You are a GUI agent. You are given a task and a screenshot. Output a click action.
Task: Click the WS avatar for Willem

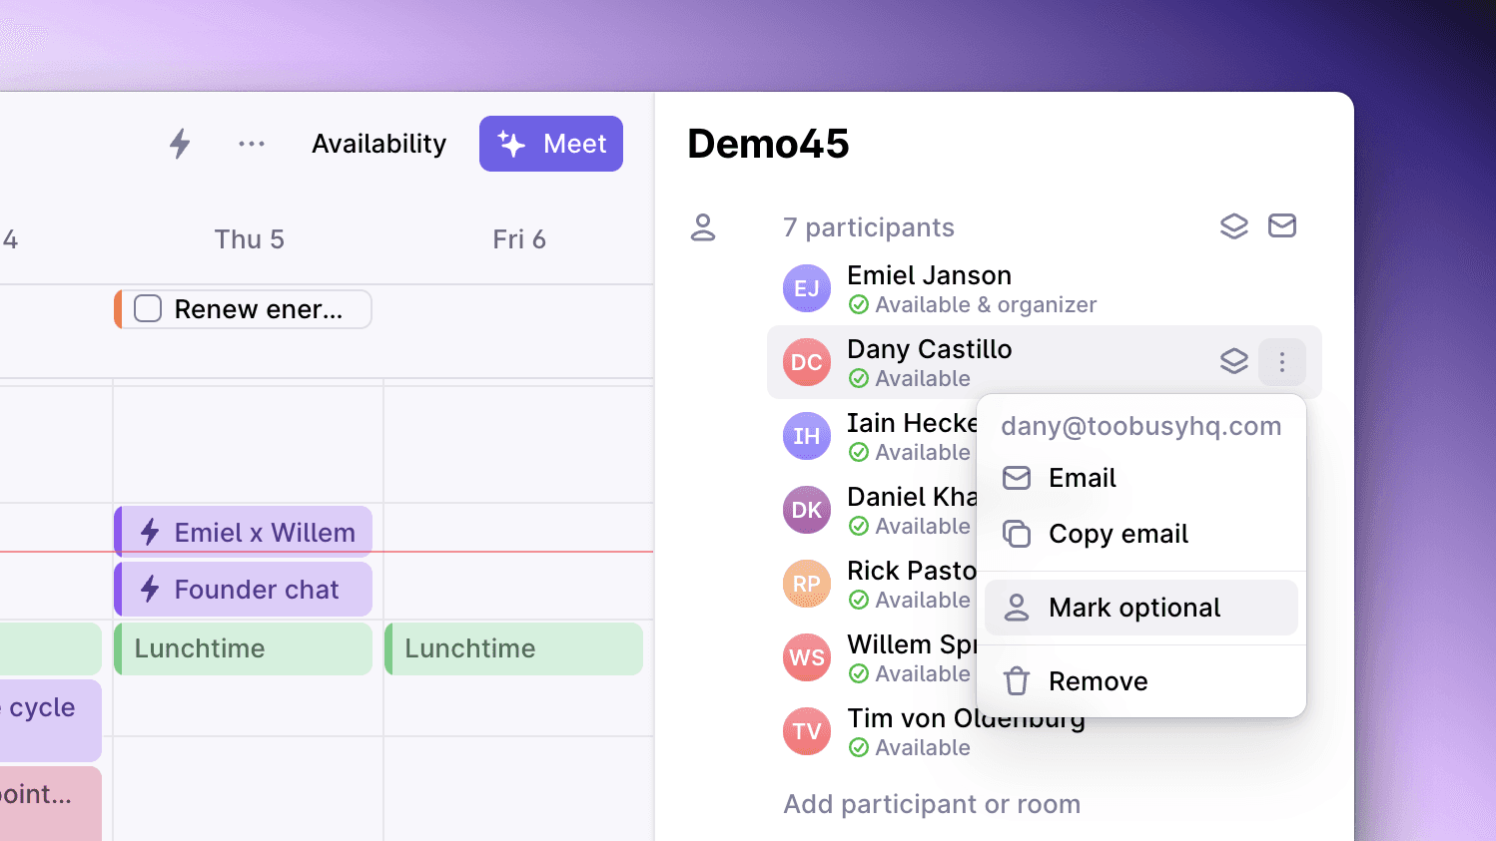click(807, 657)
